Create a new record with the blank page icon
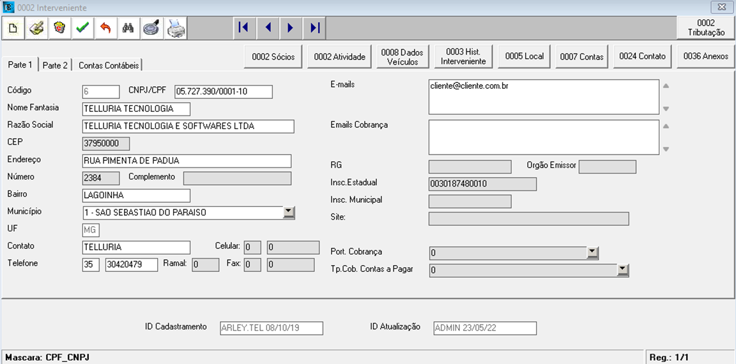The width and height of the screenshot is (736, 364). pyautogui.click(x=13, y=28)
